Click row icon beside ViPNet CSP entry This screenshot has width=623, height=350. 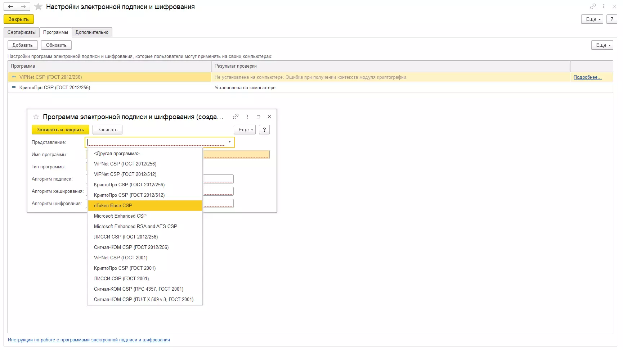point(14,77)
